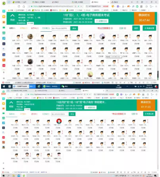Screen dimensions: 160x177
Task: Switch to the 进行中 tab in the lower exam
Action: [34, 114]
